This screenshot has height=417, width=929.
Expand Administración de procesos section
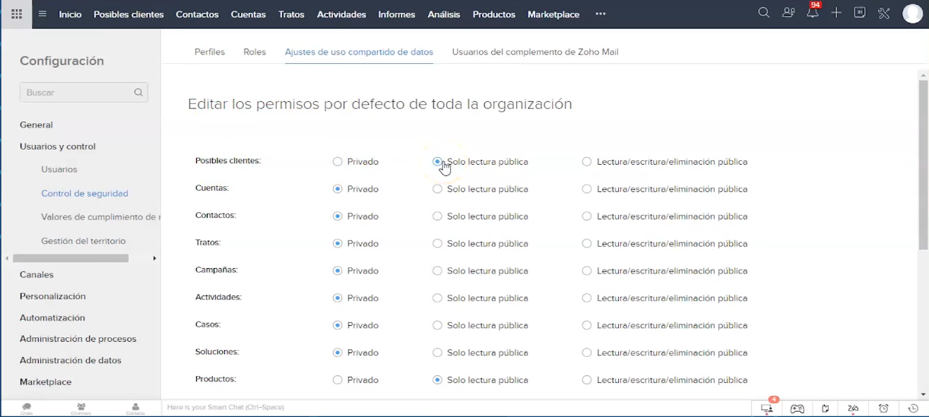(x=78, y=339)
